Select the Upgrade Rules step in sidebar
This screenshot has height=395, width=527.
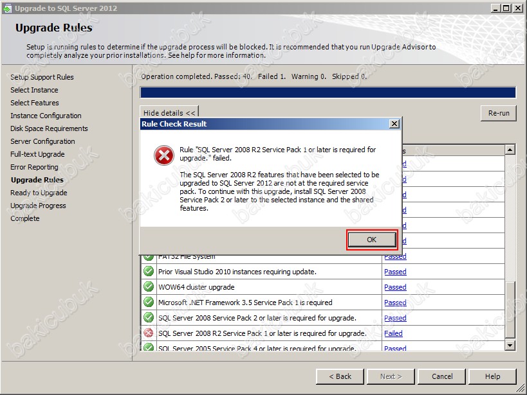[37, 180]
